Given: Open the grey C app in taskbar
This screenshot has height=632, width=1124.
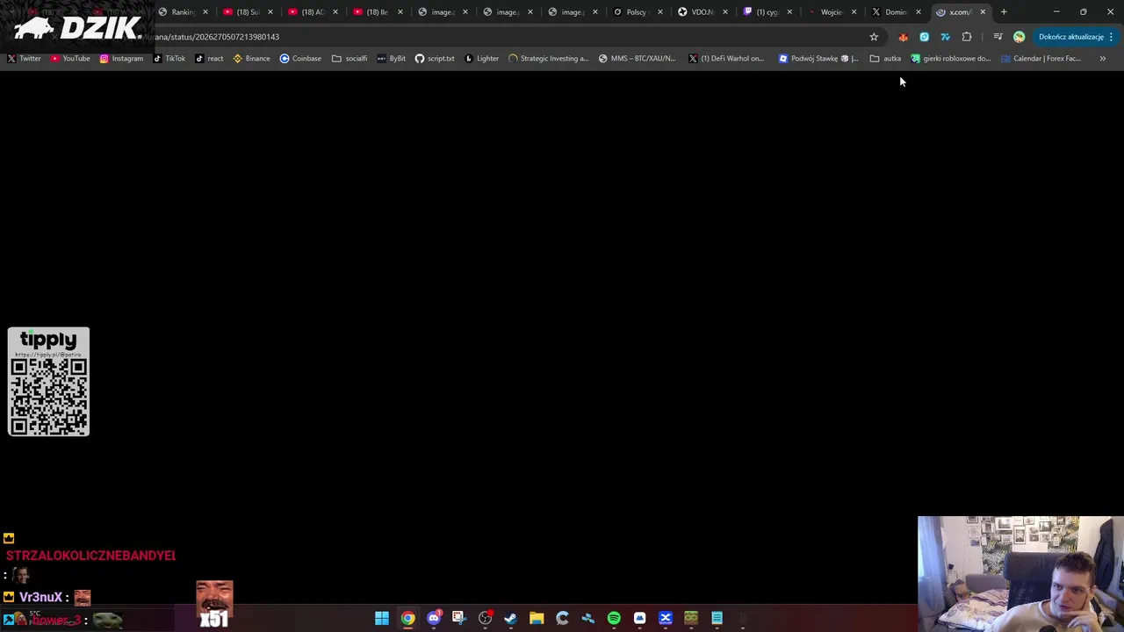Looking at the screenshot, I should pos(562,618).
